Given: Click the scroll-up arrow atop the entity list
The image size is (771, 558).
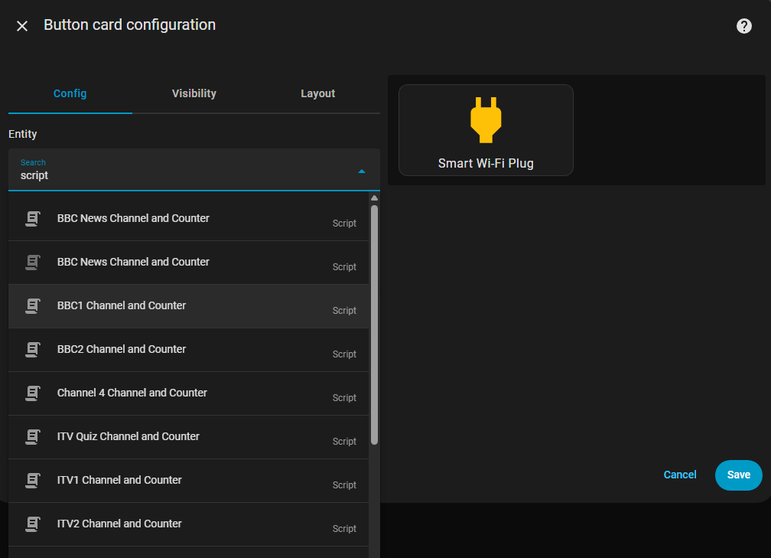Looking at the screenshot, I should (374, 198).
